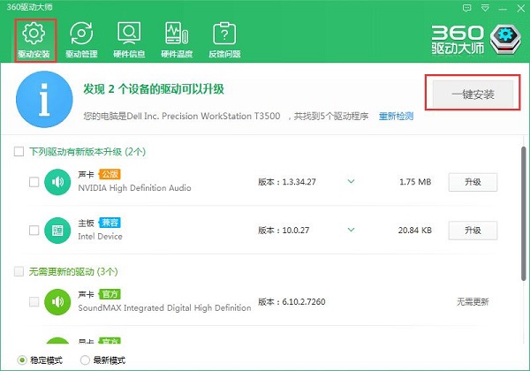Open the 硬件信息 tab
Viewport: 530px width, 371px height.
click(129, 40)
